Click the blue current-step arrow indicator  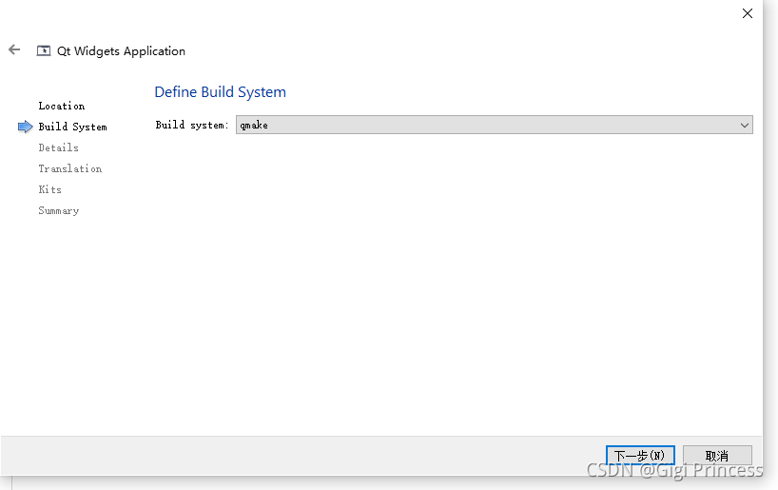[x=26, y=127]
